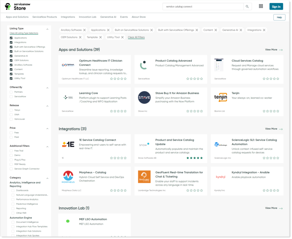Image resolution: width=292 pixels, height=239 pixels.
Task: Click the Product Catalog Advanced logo
Action: point(143,65)
